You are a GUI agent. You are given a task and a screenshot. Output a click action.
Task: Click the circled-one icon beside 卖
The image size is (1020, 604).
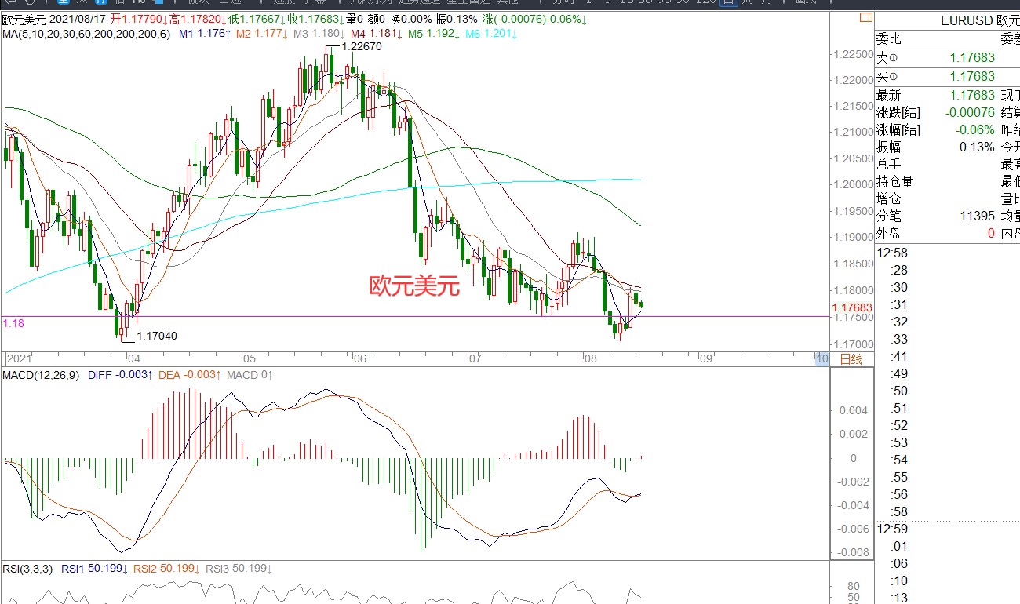894,58
